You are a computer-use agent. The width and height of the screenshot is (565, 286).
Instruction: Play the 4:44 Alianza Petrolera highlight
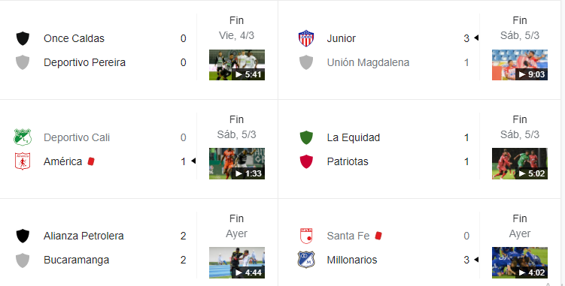[x=237, y=263]
